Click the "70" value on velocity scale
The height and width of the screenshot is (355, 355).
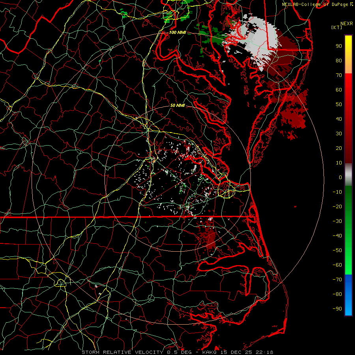[x=339, y=75]
